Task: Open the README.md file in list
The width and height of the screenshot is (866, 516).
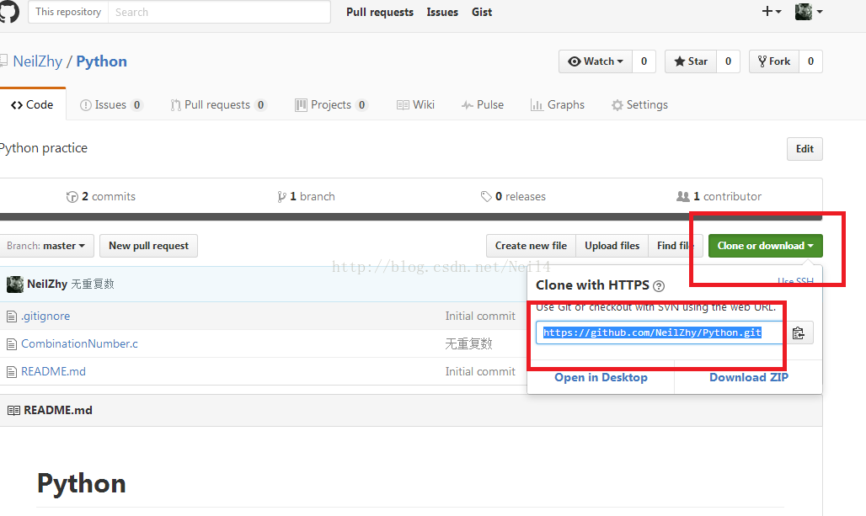Action: click(x=53, y=371)
